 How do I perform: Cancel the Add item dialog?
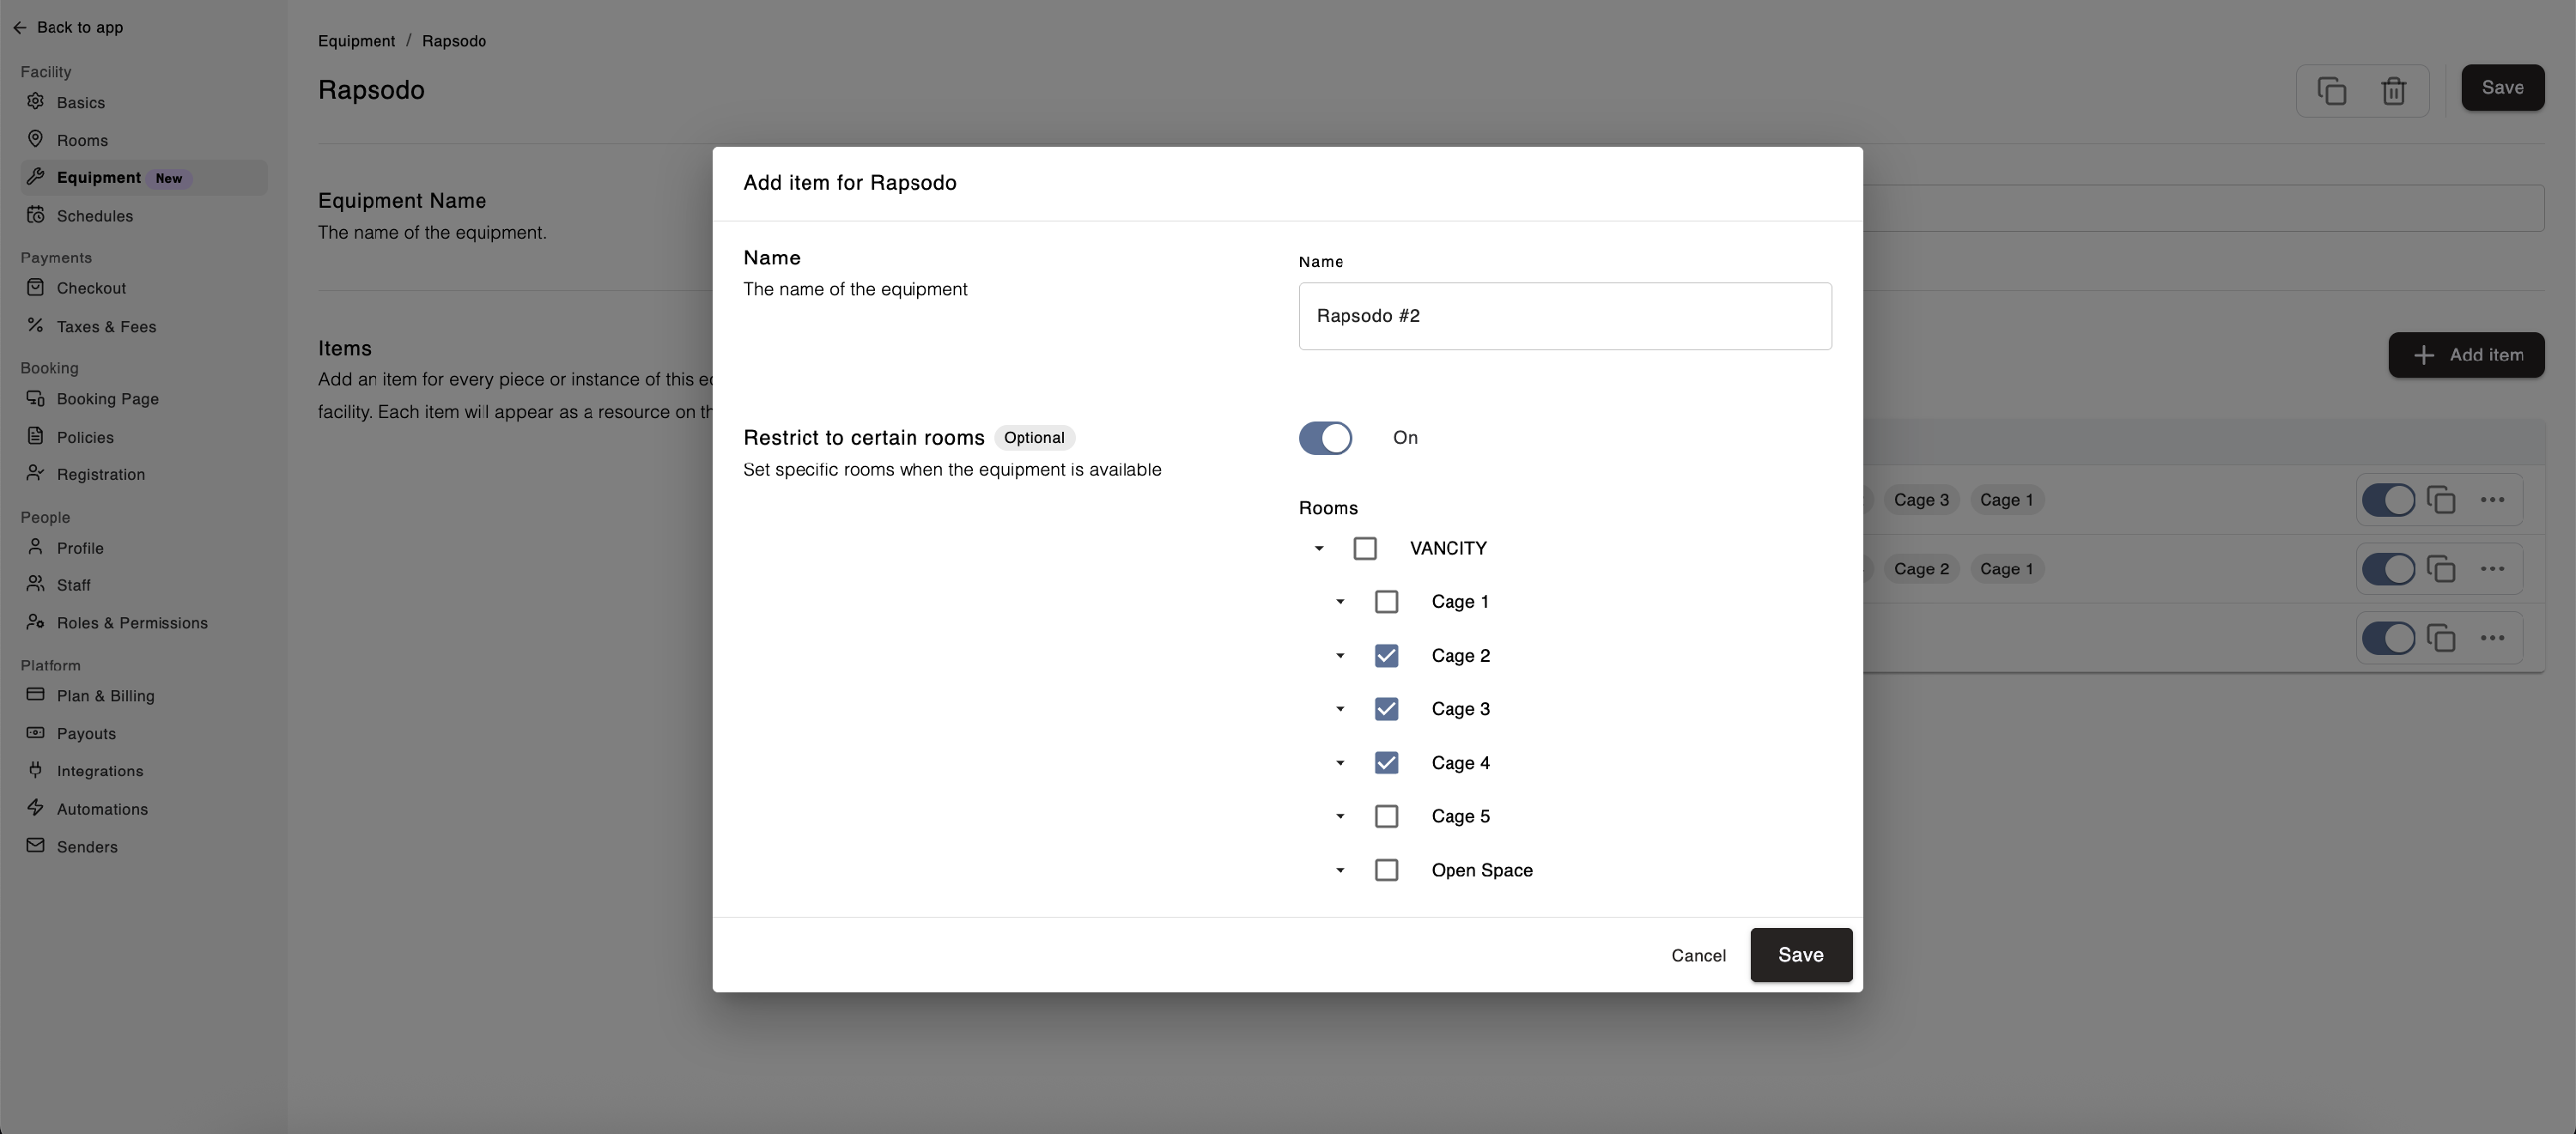(x=1698, y=956)
